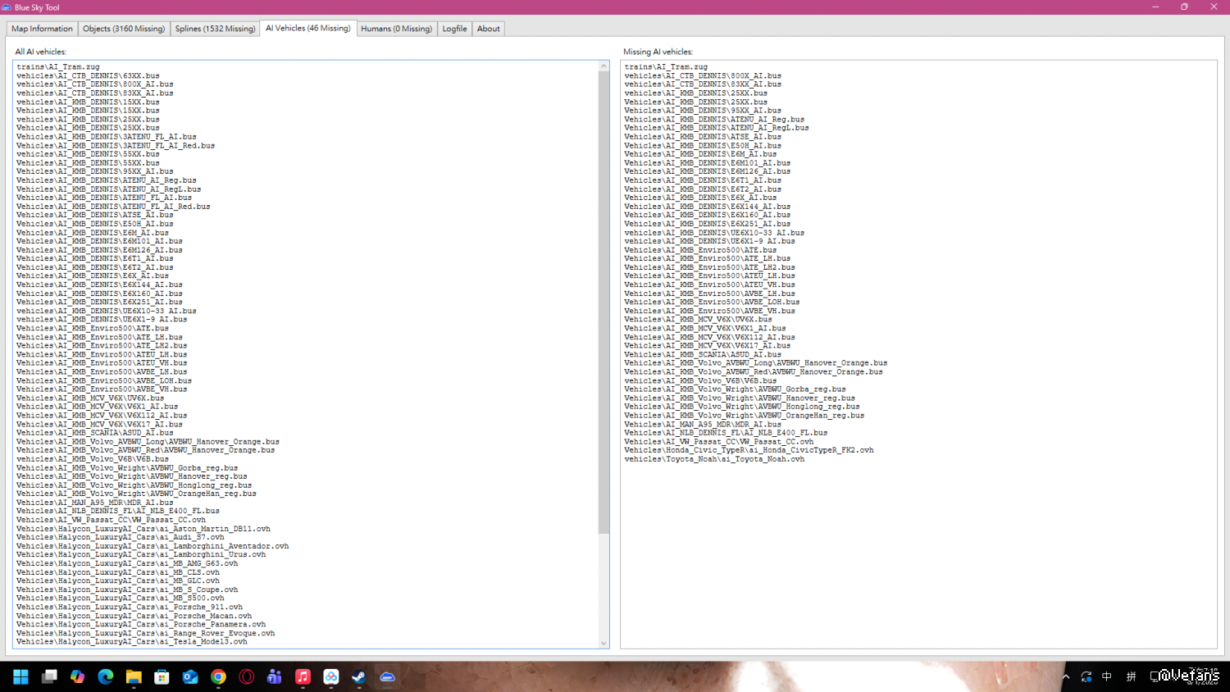Image resolution: width=1230 pixels, height=692 pixels.
Task: Open Google Chrome from the taskbar
Action: [x=218, y=676]
